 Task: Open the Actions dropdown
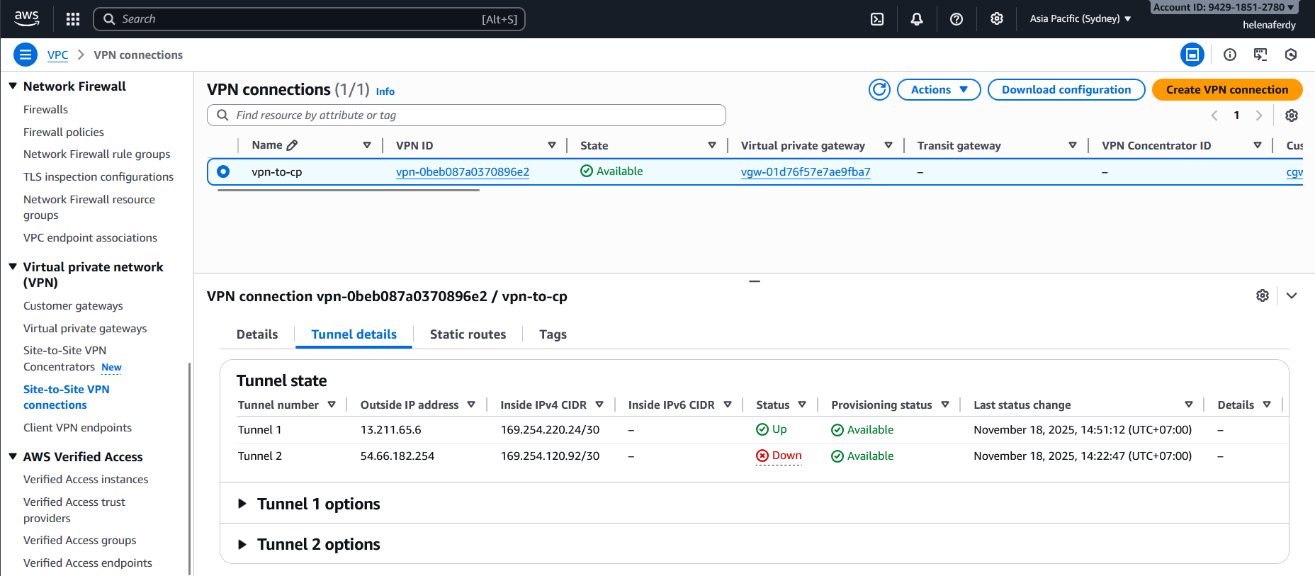click(939, 90)
